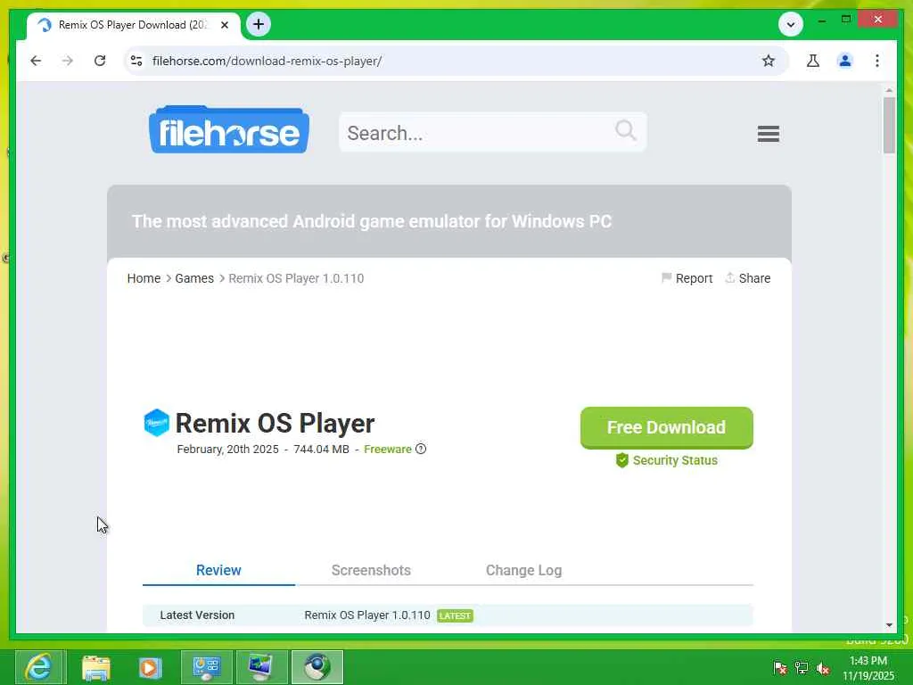Open the Chrome profile avatar
This screenshot has height=685, width=913.
[845, 61]
